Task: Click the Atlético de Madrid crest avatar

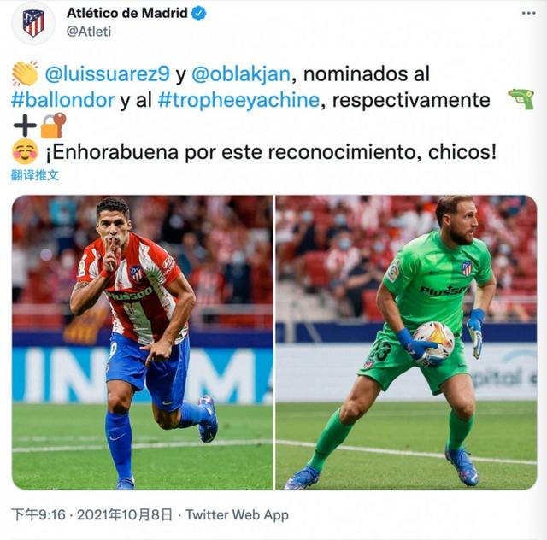Action: coord(33,23)
